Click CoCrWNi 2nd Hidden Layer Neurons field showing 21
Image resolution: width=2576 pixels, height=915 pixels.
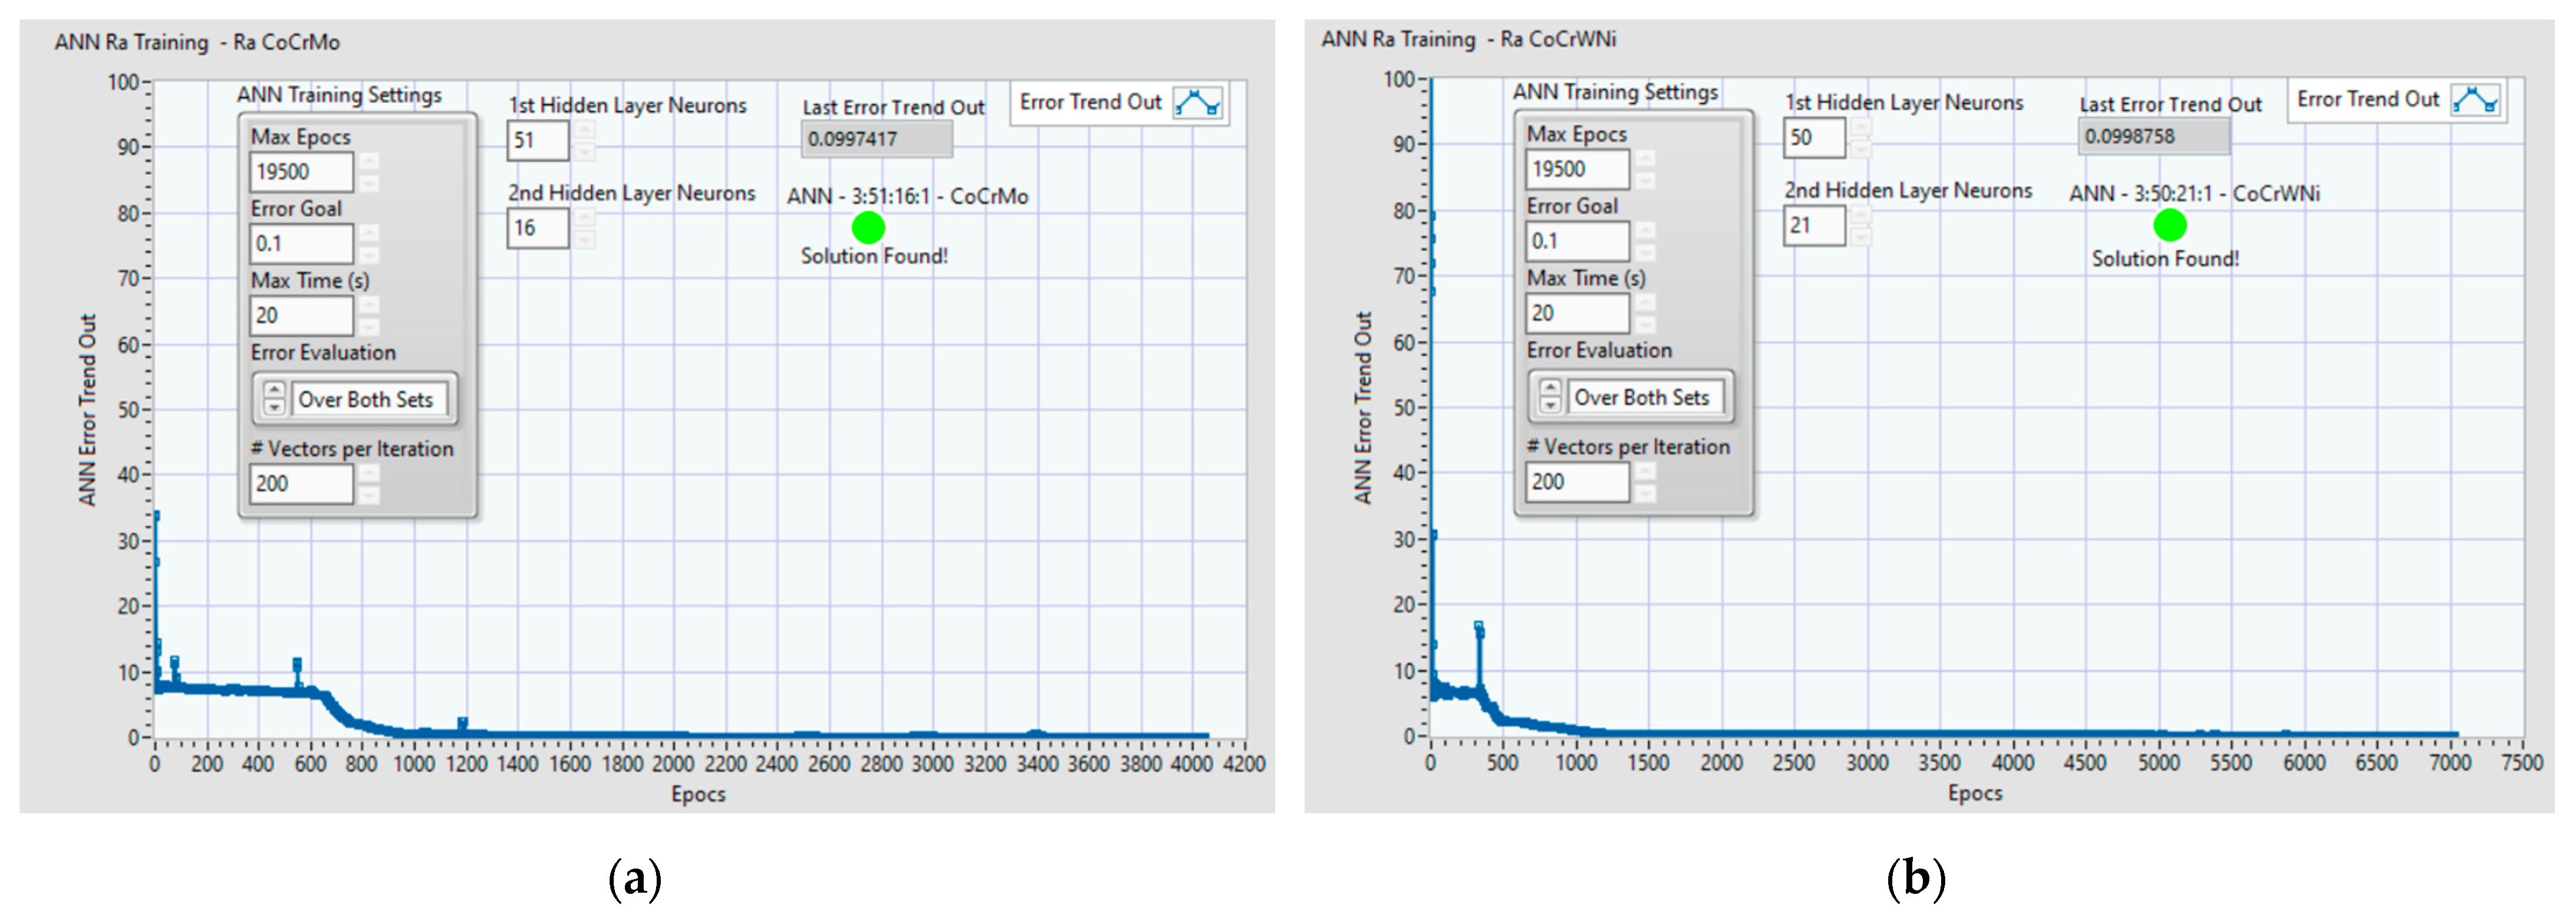[x=1813, y=226]
